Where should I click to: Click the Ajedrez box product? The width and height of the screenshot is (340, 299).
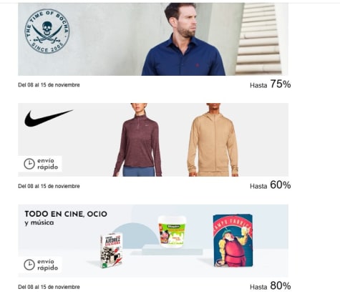[x=111, y=250]
